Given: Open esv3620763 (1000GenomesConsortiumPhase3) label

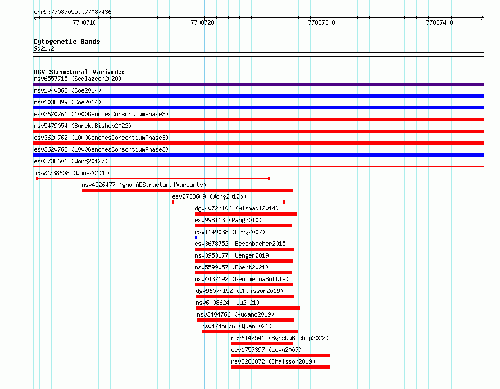Looking at the screenshot, I should [x=101, y=149].
